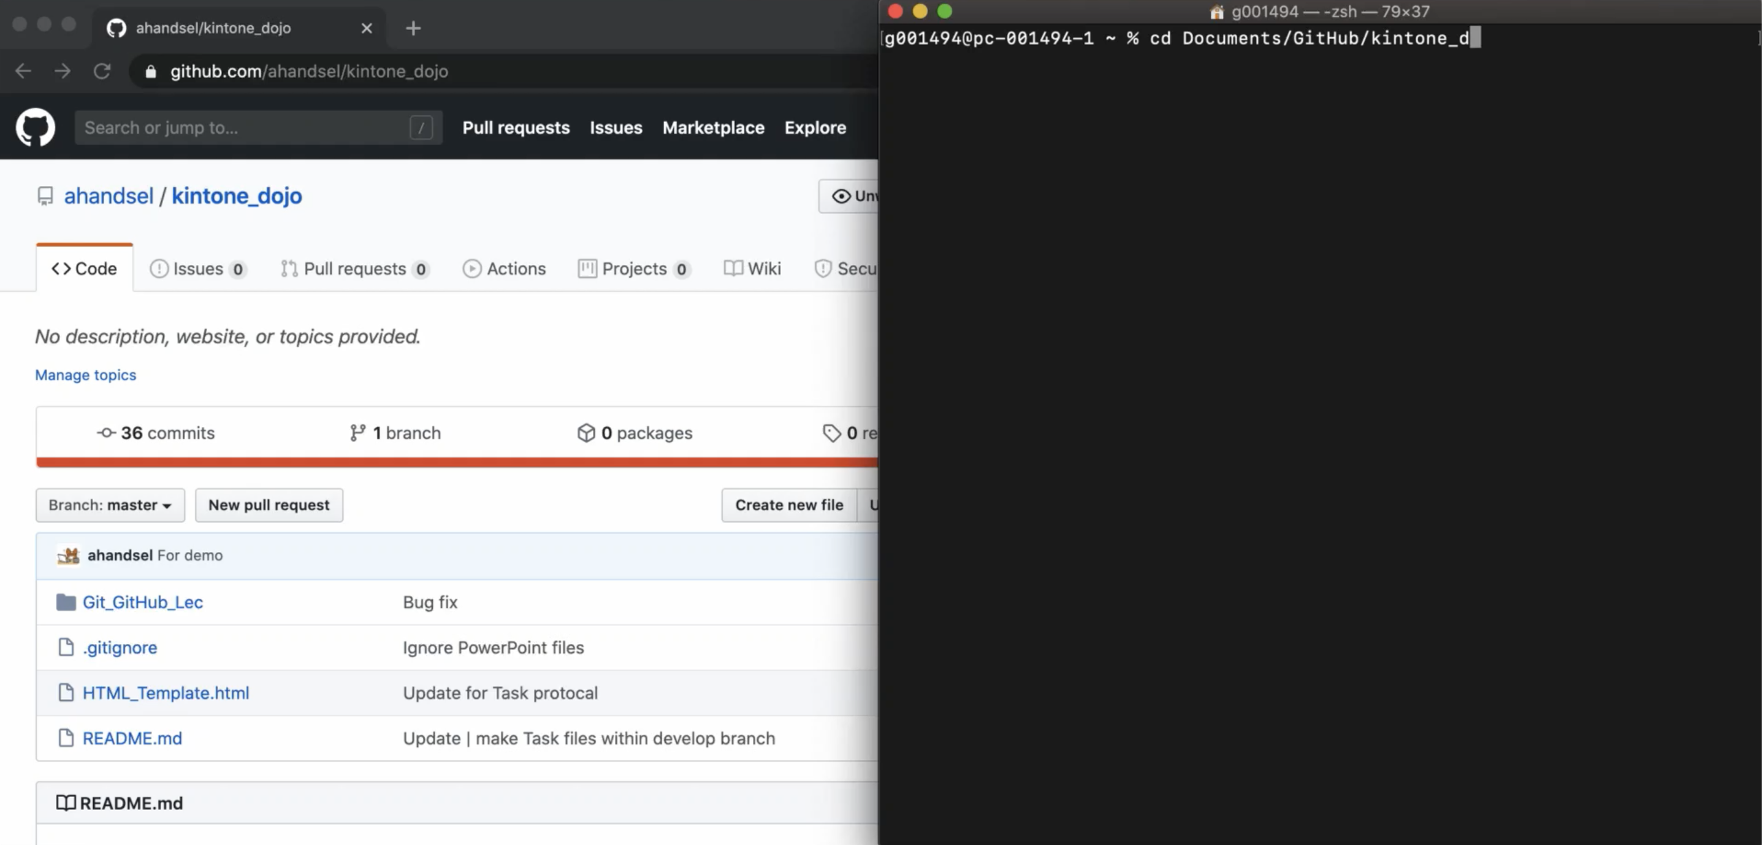Open the .gitignore file
This screenshot has height=845, width=1762.
(x=120, y=648)
